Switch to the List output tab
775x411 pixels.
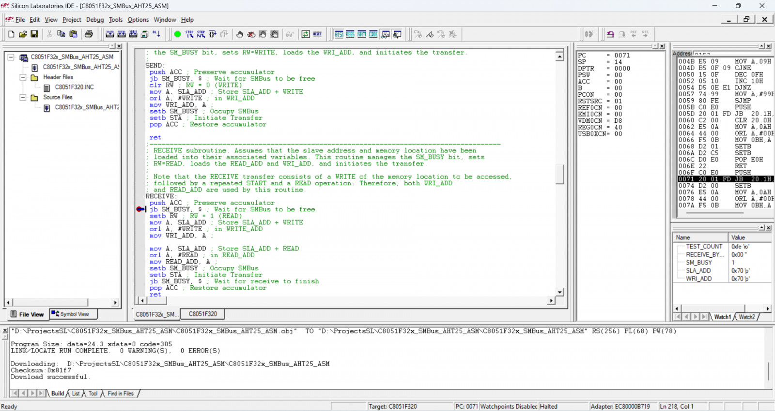(x=76, y=394)
